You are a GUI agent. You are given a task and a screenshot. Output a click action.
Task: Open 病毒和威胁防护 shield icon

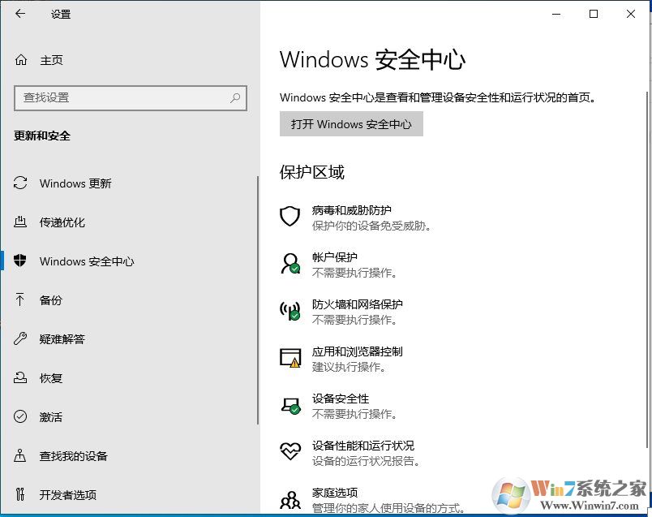click(x=290, y=217)
